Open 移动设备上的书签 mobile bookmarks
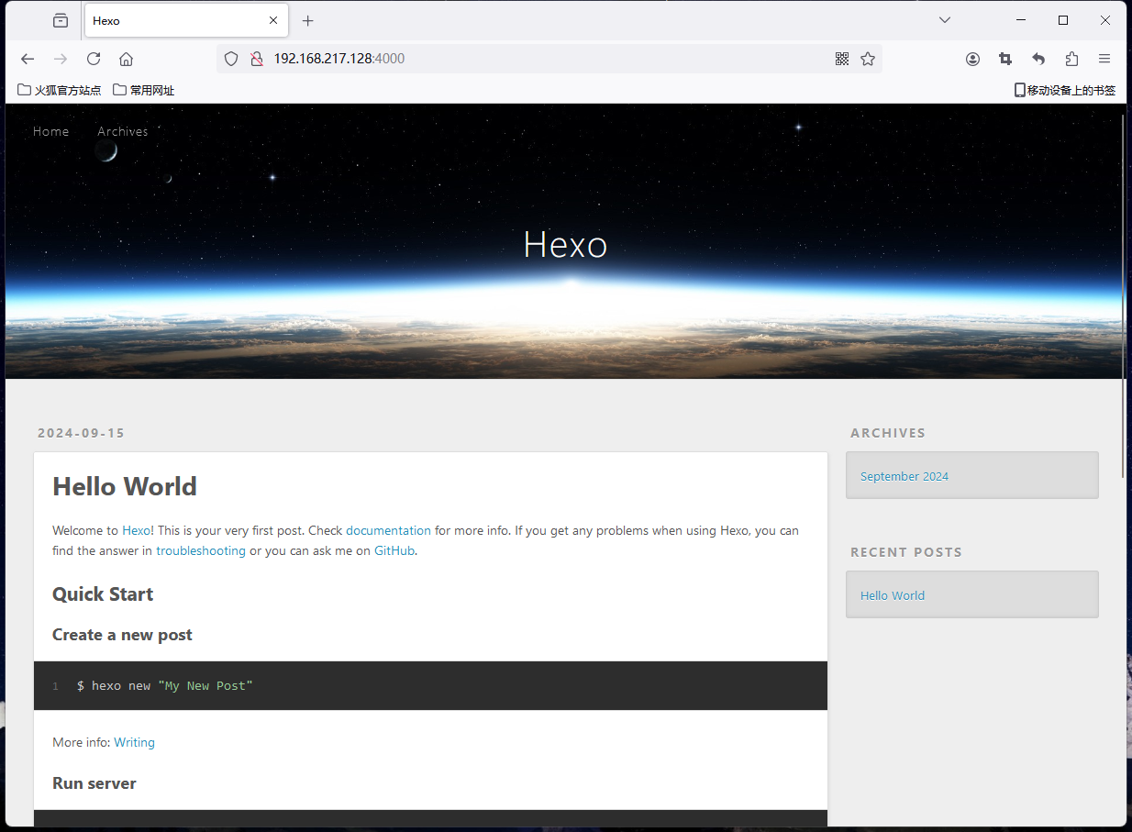Screen dimensions: 1132x832 (1064, 90)
